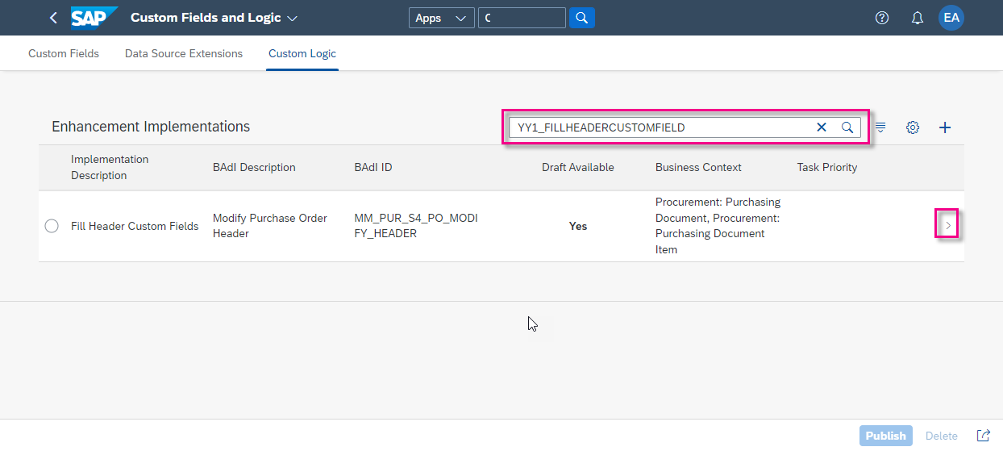Open row details with the right chevron
The height and width of the screenshot is (451, 1003).
click(x=947, y=225)
